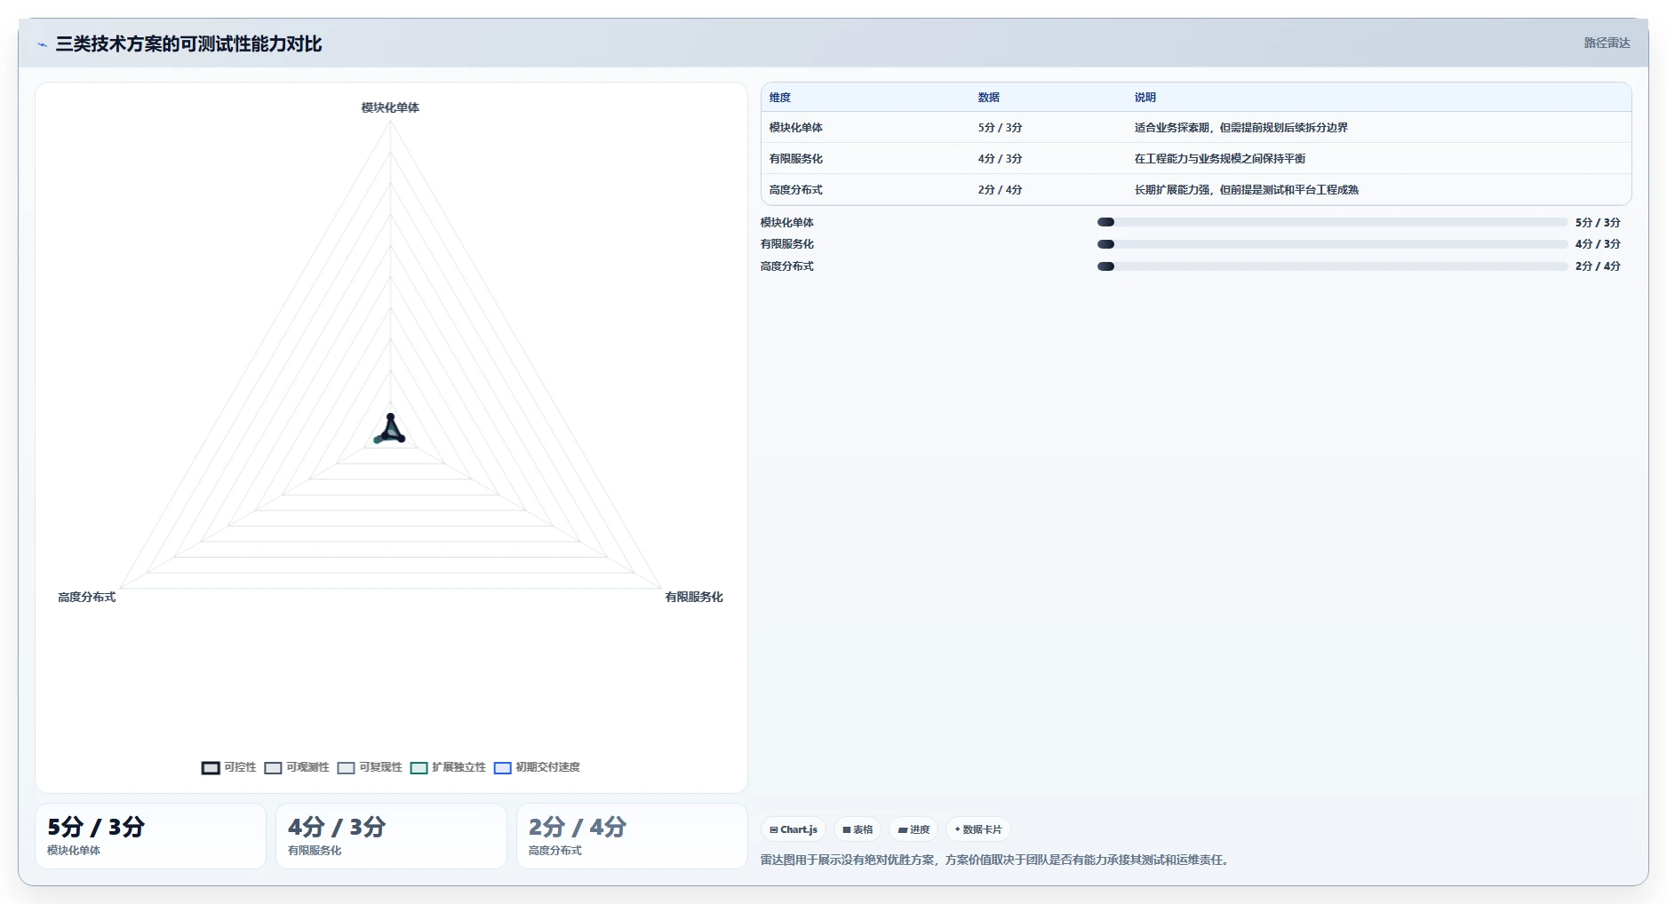This screenshot has height=904, width=1667.
Task: Click the description 适合业务探索期，但需提前规划后续拆分边界
Action: 1240,128
